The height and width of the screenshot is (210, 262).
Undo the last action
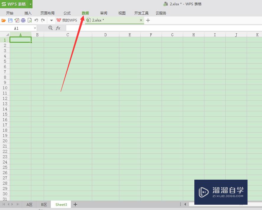click(x=36, y=20)
